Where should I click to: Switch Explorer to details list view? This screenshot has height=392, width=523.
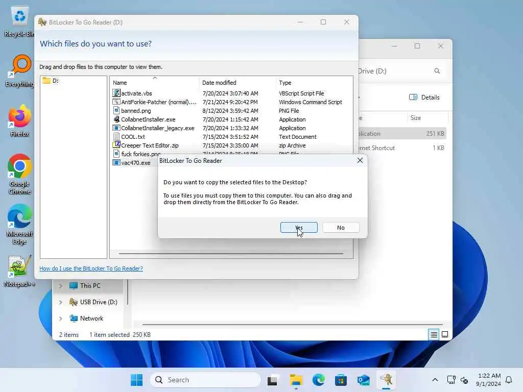(434, 334)
